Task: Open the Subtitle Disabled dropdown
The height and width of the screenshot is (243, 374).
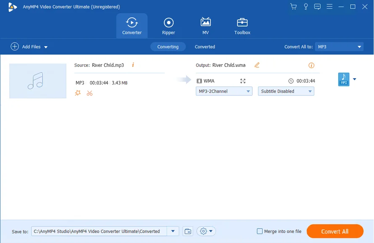Action: point(286,91)
